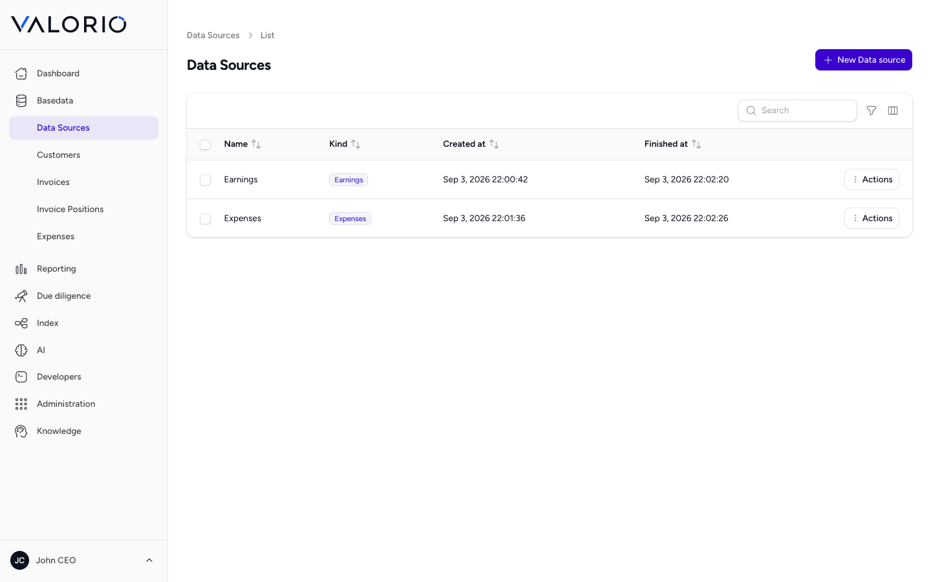Click the Index nodes icon

[21, 323]
